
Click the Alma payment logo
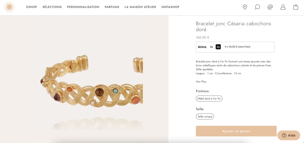point(202,47)
